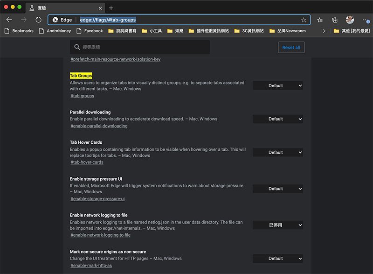Follow the #tab-groups anchor link
The width and height of the screenshot is (373, 274).
82,96
